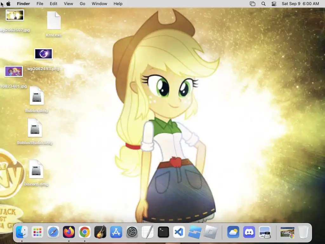Open the Edit menu
325x244 pixels.
53,4
